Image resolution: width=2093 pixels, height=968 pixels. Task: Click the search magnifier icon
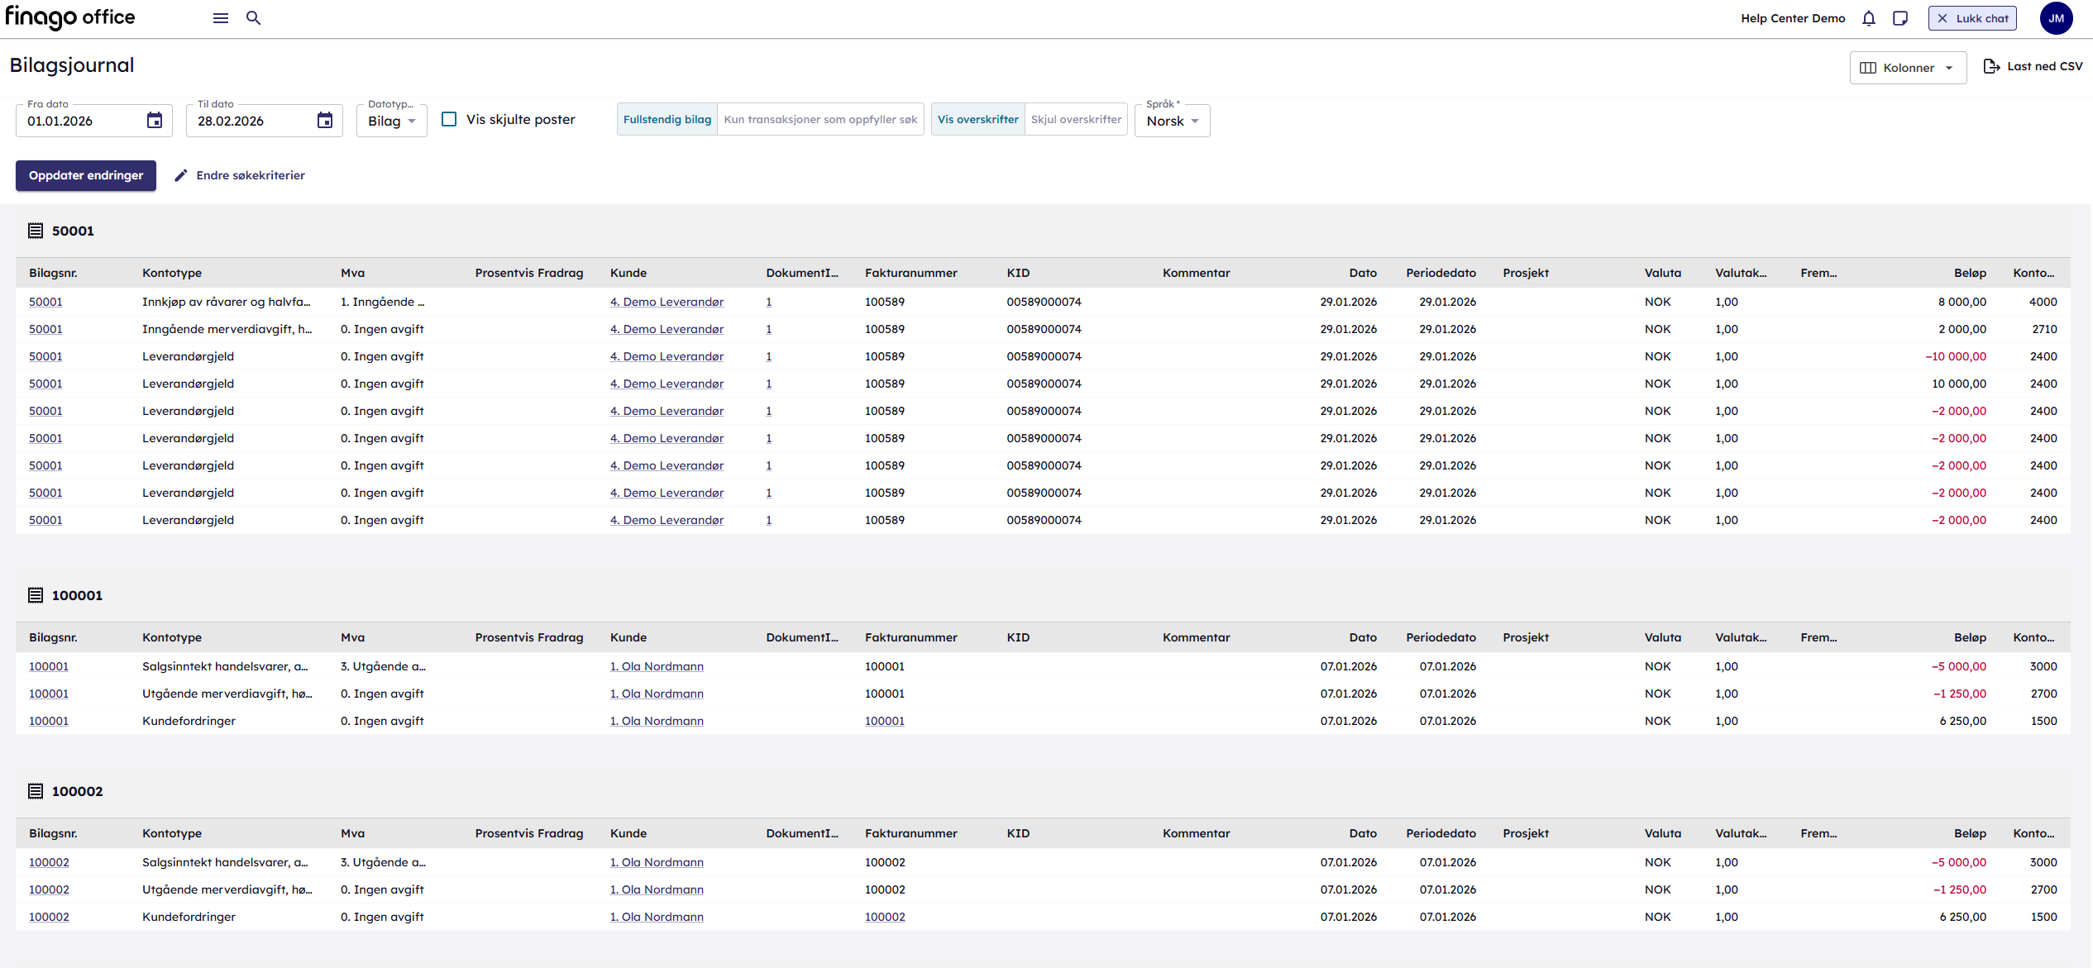(253, 18)
